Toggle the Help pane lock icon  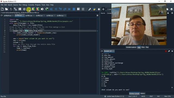[168, 13]
